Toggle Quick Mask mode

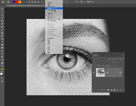2,78
